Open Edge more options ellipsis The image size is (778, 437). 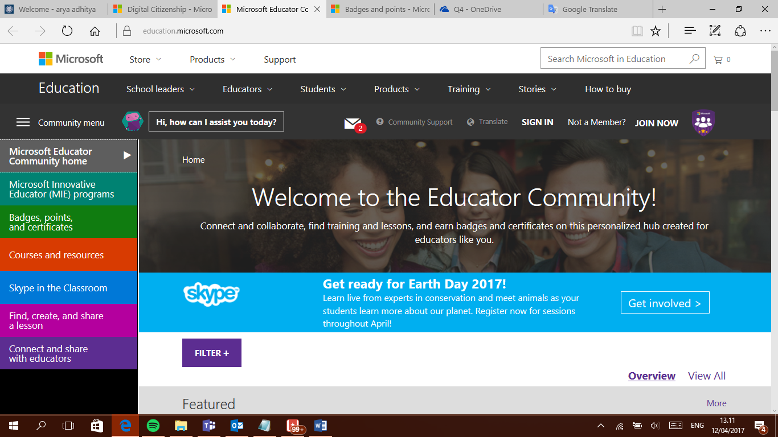(x=765, y=31)
